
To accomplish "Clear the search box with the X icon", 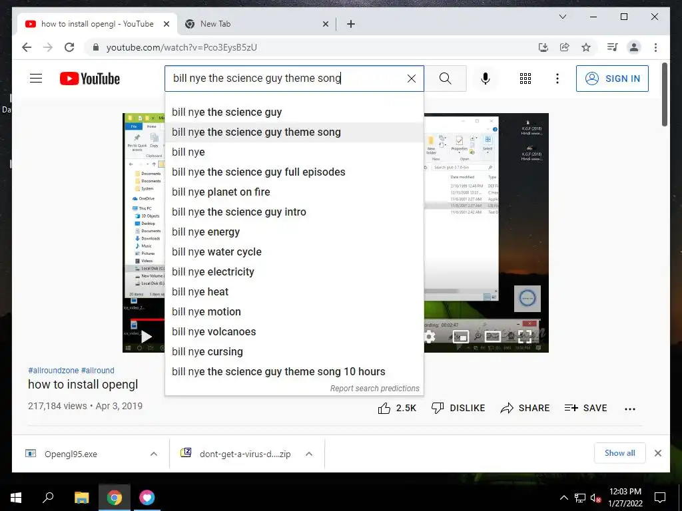I will point(411,79).
